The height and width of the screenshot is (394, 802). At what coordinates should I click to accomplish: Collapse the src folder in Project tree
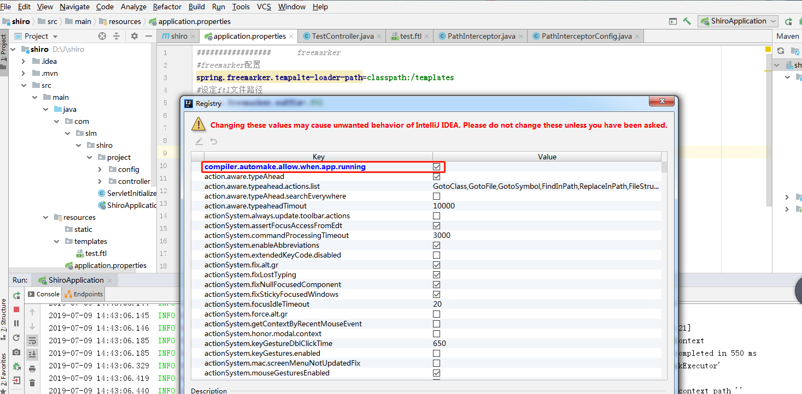coord(24,85)
